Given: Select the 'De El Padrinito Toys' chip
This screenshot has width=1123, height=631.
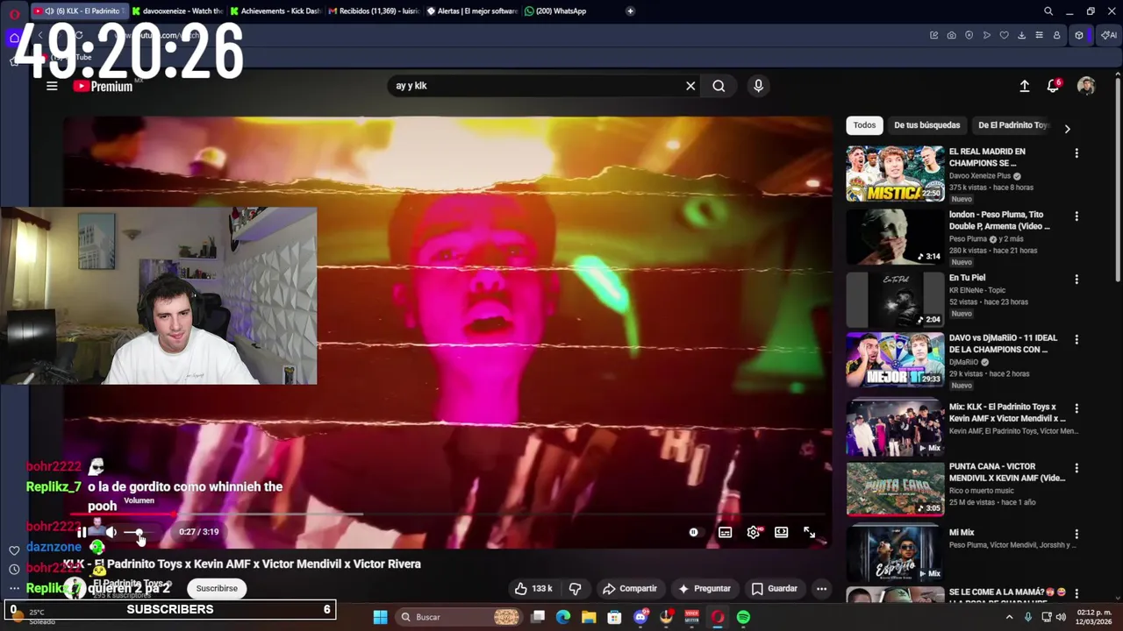Looking at the screenshot, I should point(1013,125).
